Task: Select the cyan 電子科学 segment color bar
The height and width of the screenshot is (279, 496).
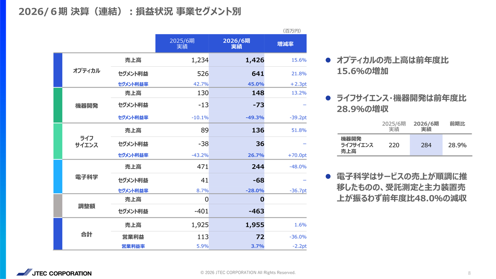Action: coord(58,177)
